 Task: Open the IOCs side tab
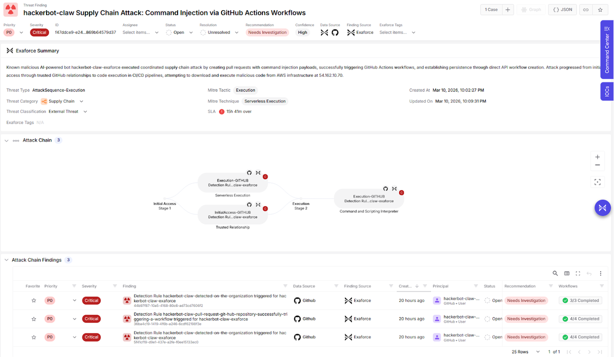[x=607, y=92]
